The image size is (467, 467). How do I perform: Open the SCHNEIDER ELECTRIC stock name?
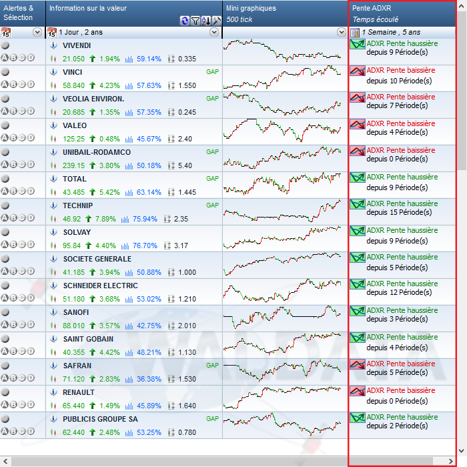point(100,286)
